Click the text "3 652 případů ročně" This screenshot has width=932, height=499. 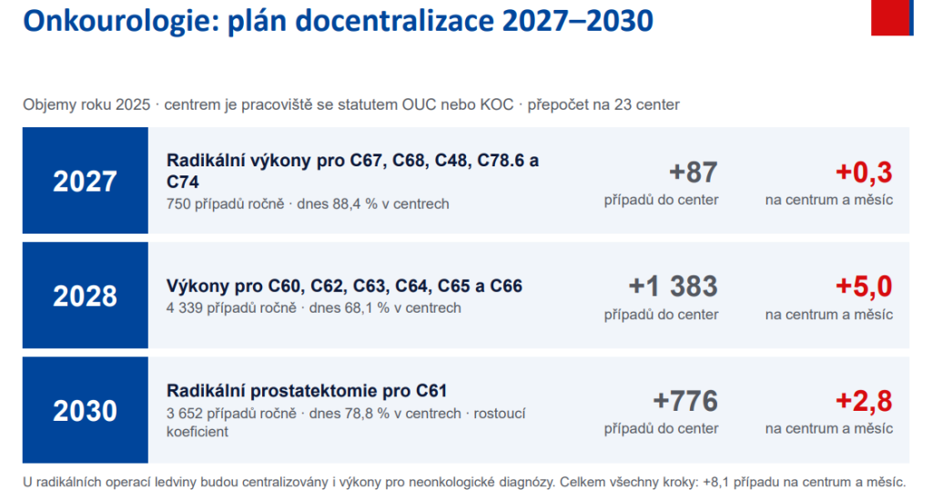click(231, 414)
